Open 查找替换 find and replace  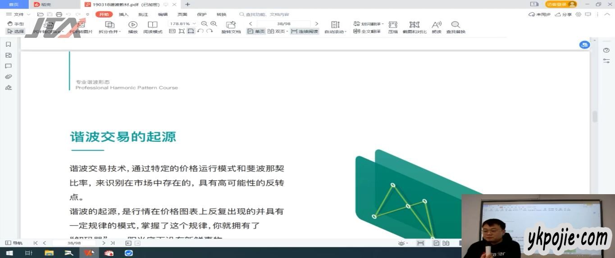coord(456,27)
